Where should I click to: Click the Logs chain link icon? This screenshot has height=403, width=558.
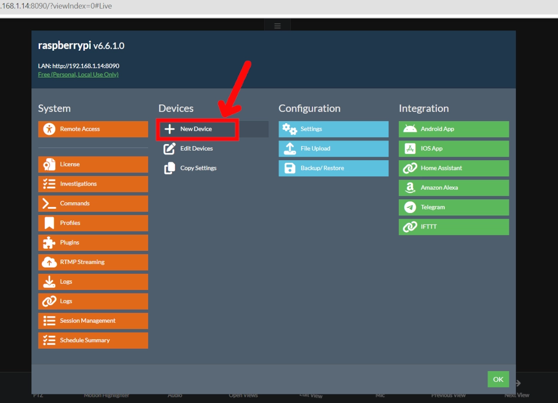click(49, 301)
